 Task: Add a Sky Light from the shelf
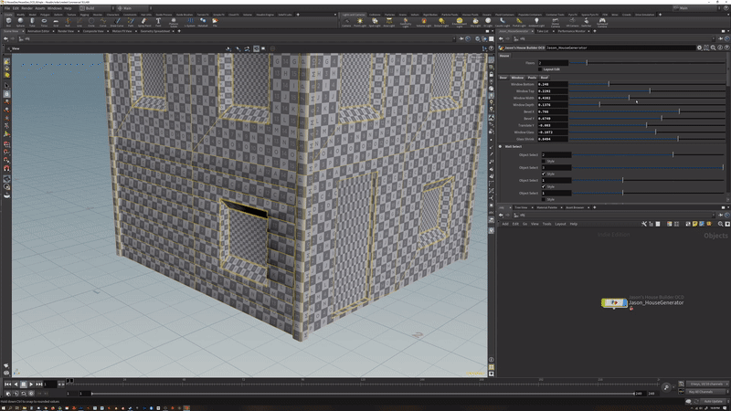tap(475, 22)
